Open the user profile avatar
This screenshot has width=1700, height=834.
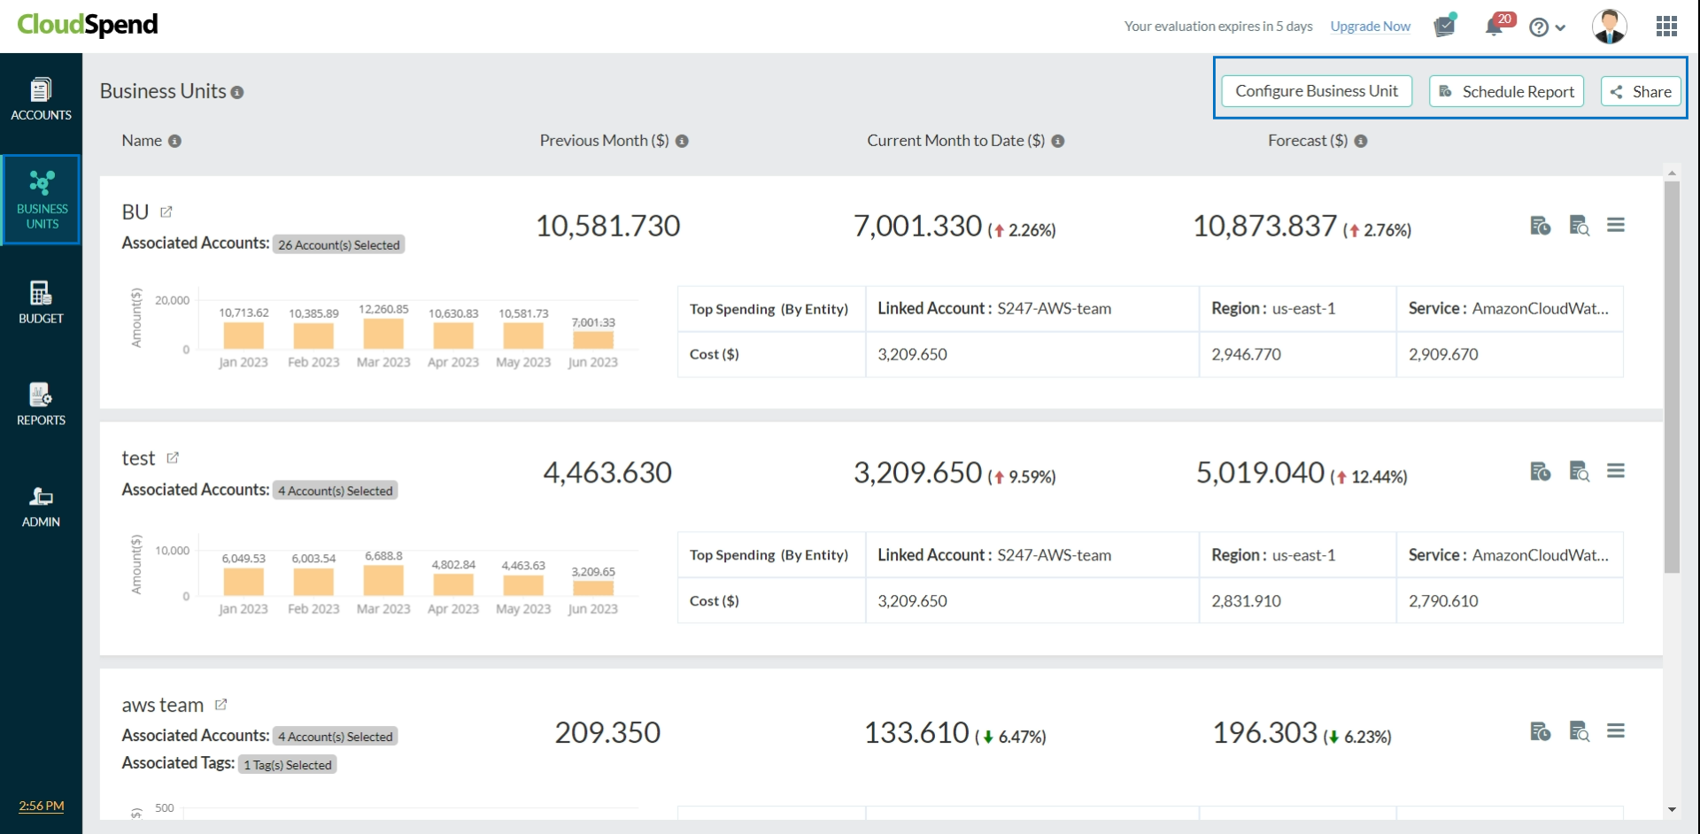(1609, 27)
